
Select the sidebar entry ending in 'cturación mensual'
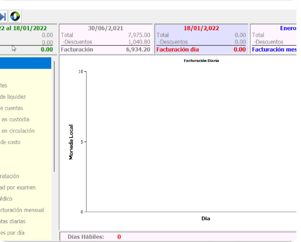click(22, 210)
